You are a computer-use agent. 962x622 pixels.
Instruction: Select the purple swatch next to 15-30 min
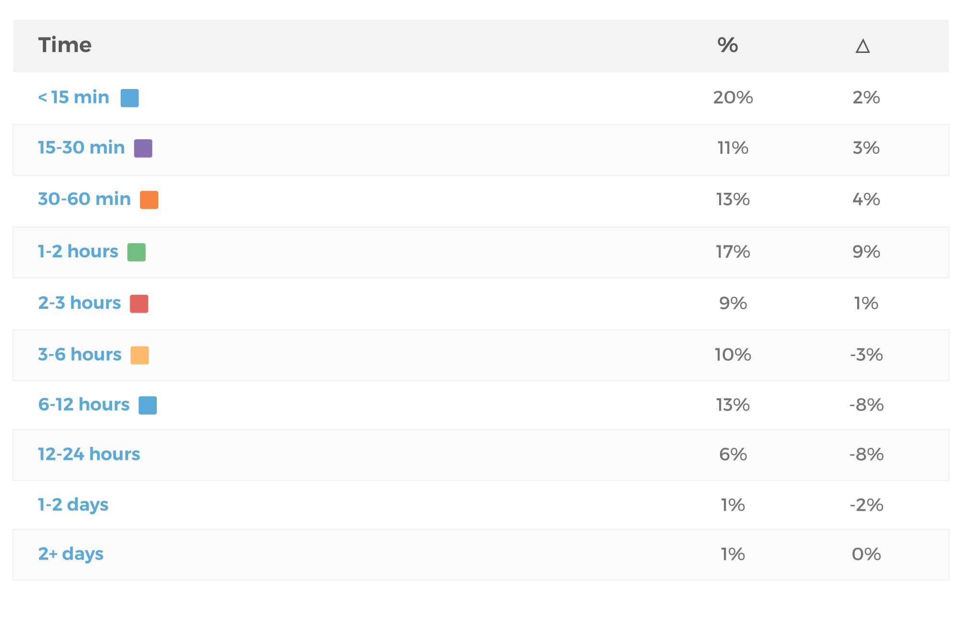(x=143, y=149)
